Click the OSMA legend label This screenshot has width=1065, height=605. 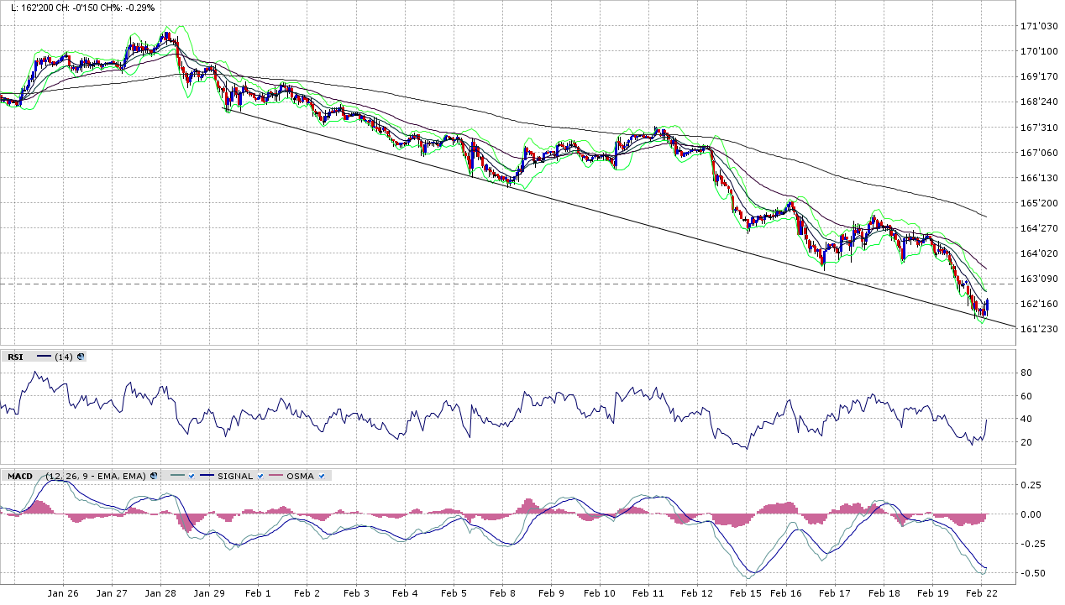pos(300,476)
